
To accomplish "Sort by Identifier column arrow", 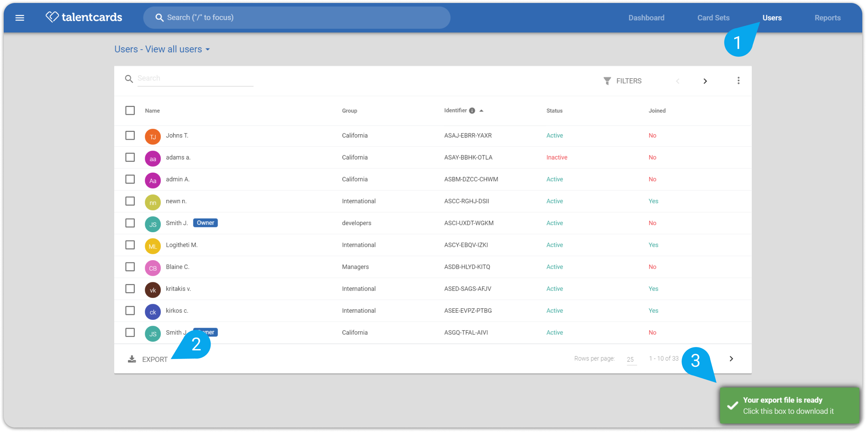I will click(x=482, y=111).
